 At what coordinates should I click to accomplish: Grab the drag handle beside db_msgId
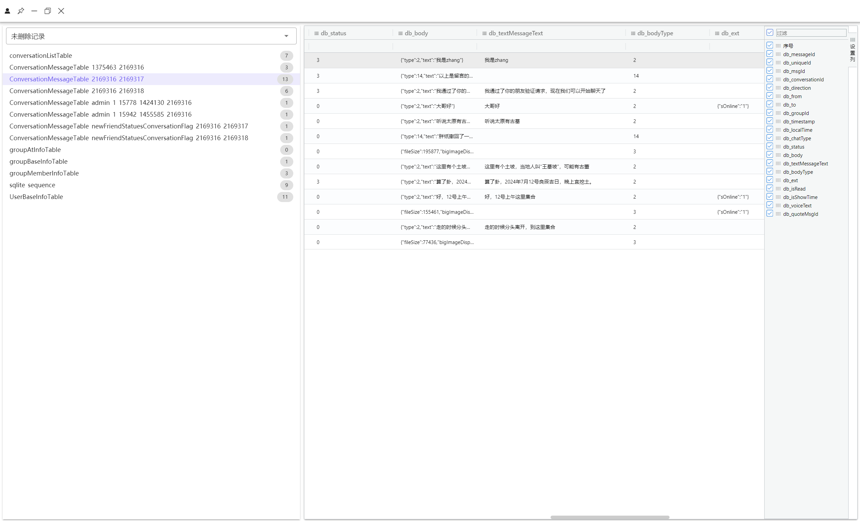[x=778, y=71]
